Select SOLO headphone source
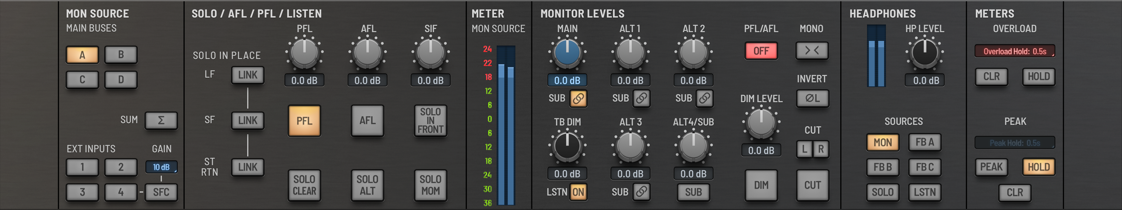Viewport: 1122px width, 210px height. tap(883, 192)
